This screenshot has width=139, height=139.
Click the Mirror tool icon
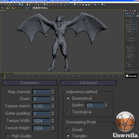coord(77,5)
